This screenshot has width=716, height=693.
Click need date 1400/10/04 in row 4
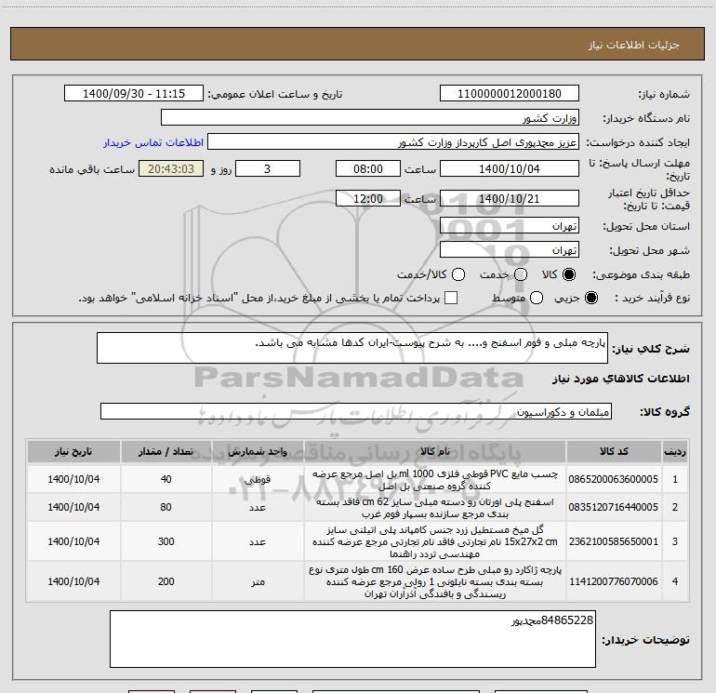(x=73, y=581)
